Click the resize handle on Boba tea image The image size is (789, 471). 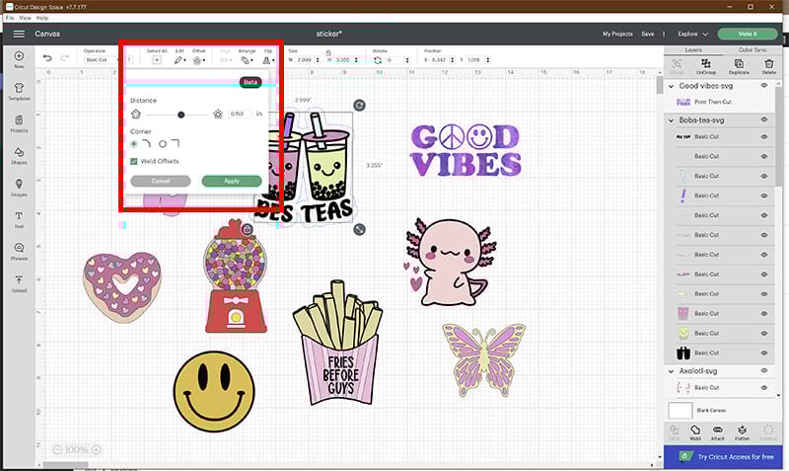(x=359, y=229)
